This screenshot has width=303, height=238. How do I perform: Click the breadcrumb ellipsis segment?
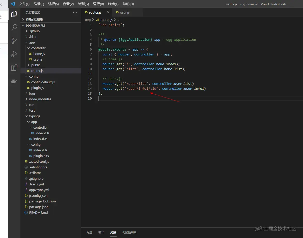click(x=118, y=20)
